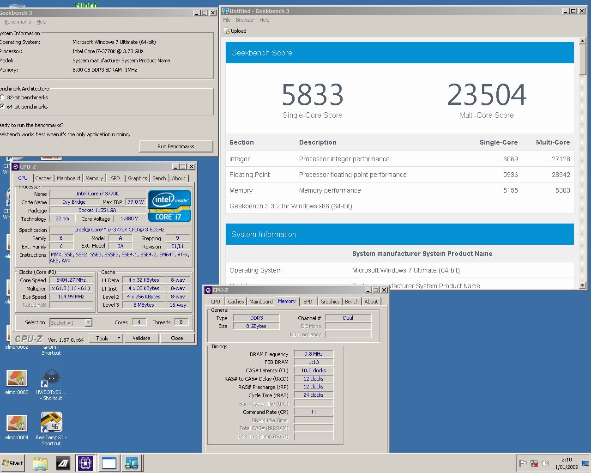This screenshot has height=473, width=591.
Task: Open Help menu in Untitled Geekbench window
Action: [x=265, y=20]
